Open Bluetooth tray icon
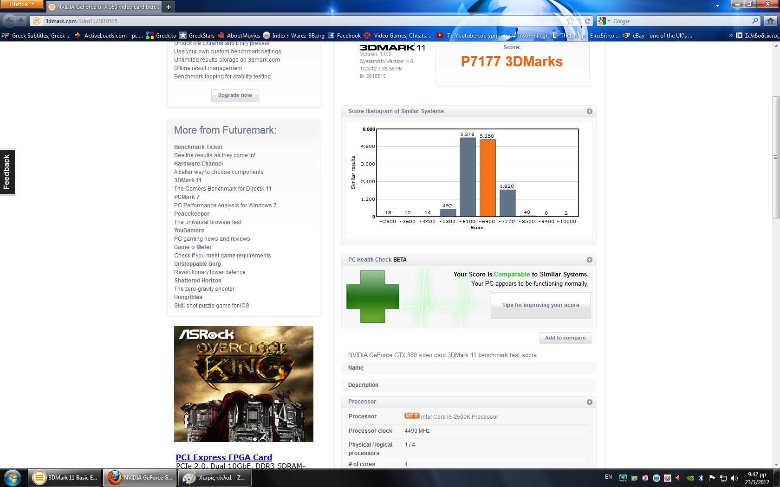Image resolution: width=780 pixels, height=487 pixels. point(701,478)
